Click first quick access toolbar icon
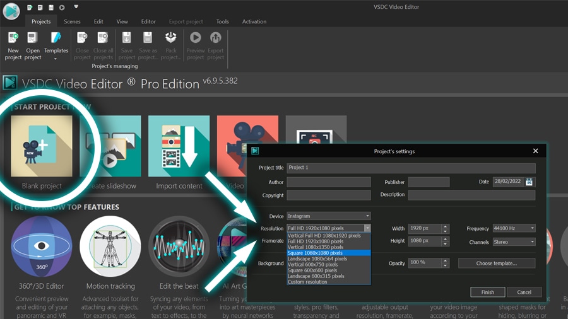 (30, 7)
